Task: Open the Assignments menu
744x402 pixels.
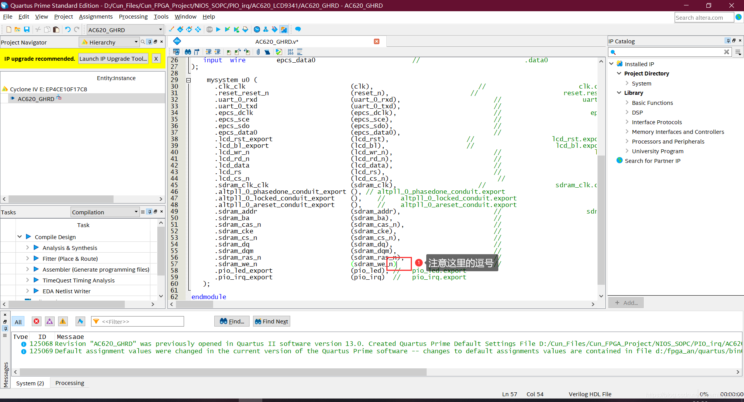Action: (x=96, y=17)
